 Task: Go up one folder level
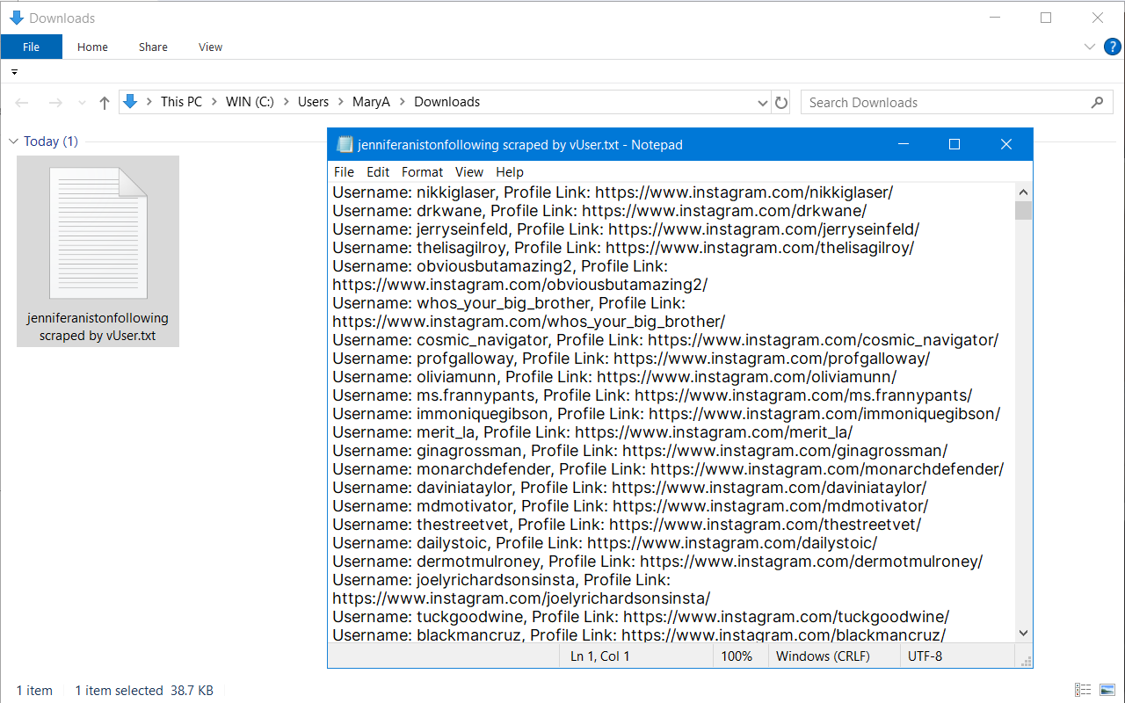105,103
